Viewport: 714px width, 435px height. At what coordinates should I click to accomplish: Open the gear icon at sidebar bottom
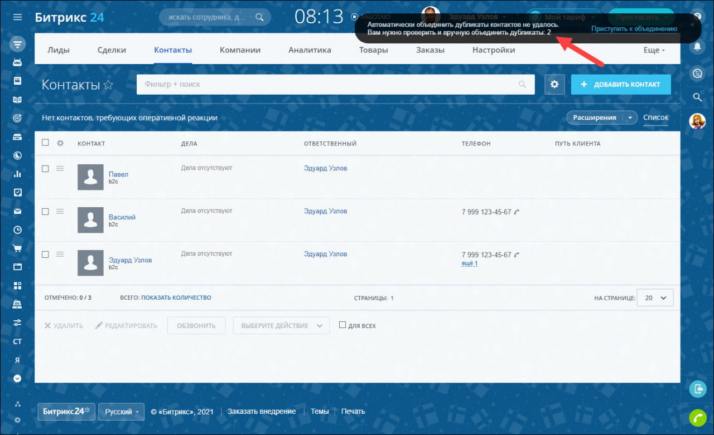(17, 420)
